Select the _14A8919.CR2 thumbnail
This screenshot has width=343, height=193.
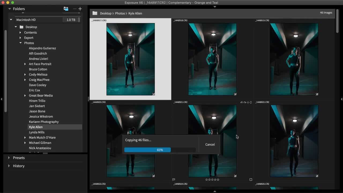pos(294,59)
